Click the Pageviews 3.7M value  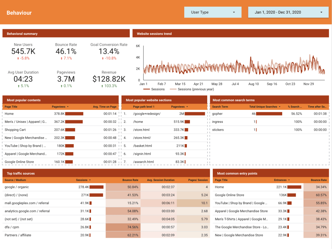pyautogui.click(x=66, y=79)
